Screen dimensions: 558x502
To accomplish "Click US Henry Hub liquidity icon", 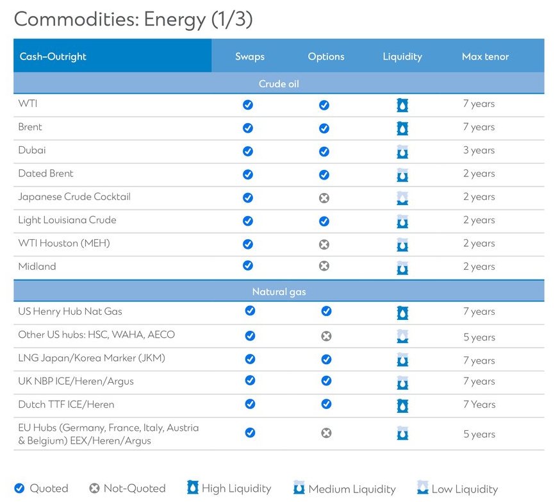I will [402, 313].
